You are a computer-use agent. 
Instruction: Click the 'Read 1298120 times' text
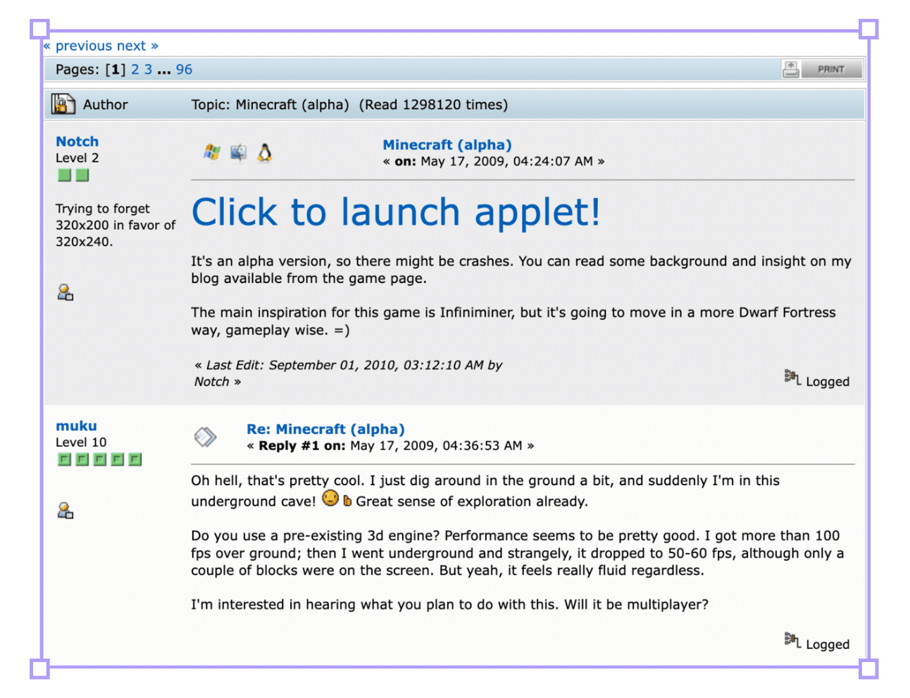(x=433, y=105)
